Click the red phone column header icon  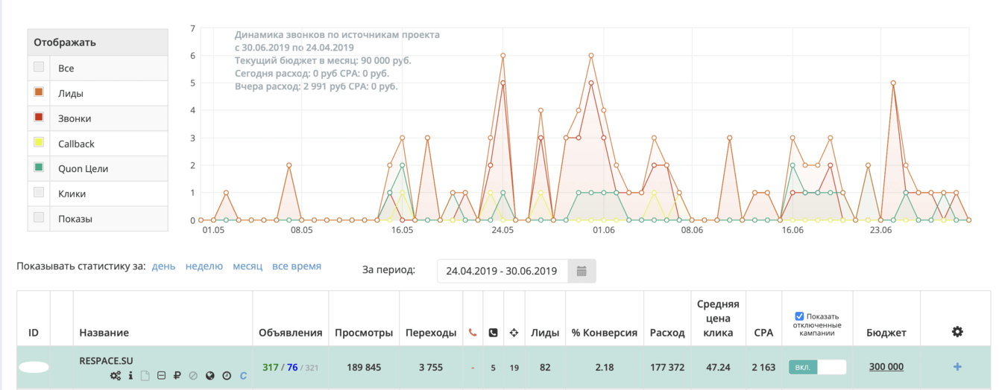473,333
